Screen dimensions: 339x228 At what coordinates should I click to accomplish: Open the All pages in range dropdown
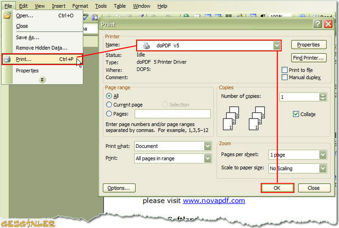pos(208,158)
